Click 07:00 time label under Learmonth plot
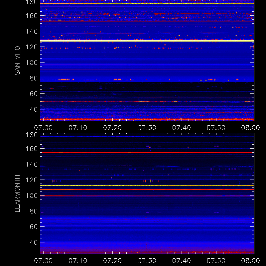266x266 pixels. pos(43,261)
